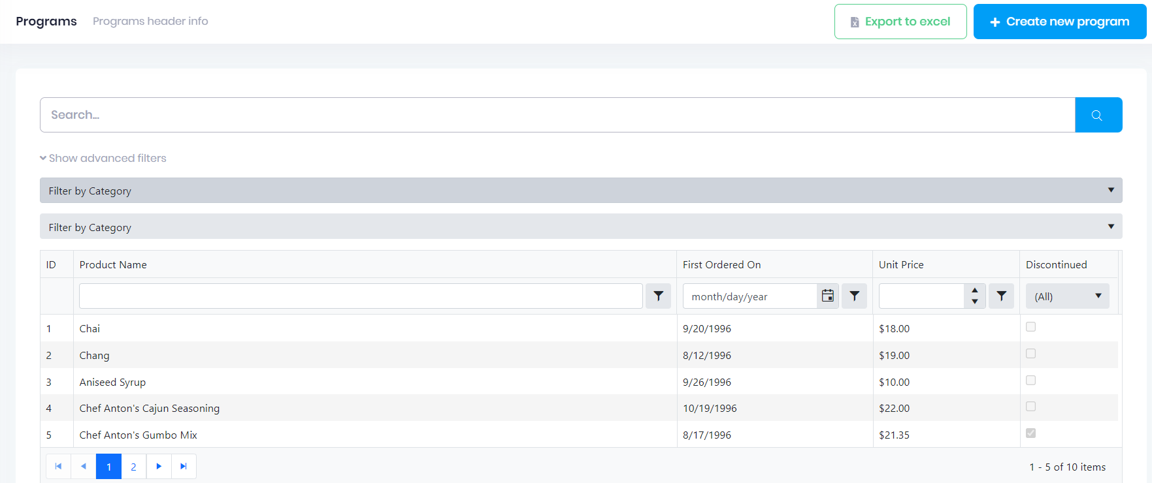
Task: Open the second Filter by Category dropdown
Action: click(x=580, y=227)
